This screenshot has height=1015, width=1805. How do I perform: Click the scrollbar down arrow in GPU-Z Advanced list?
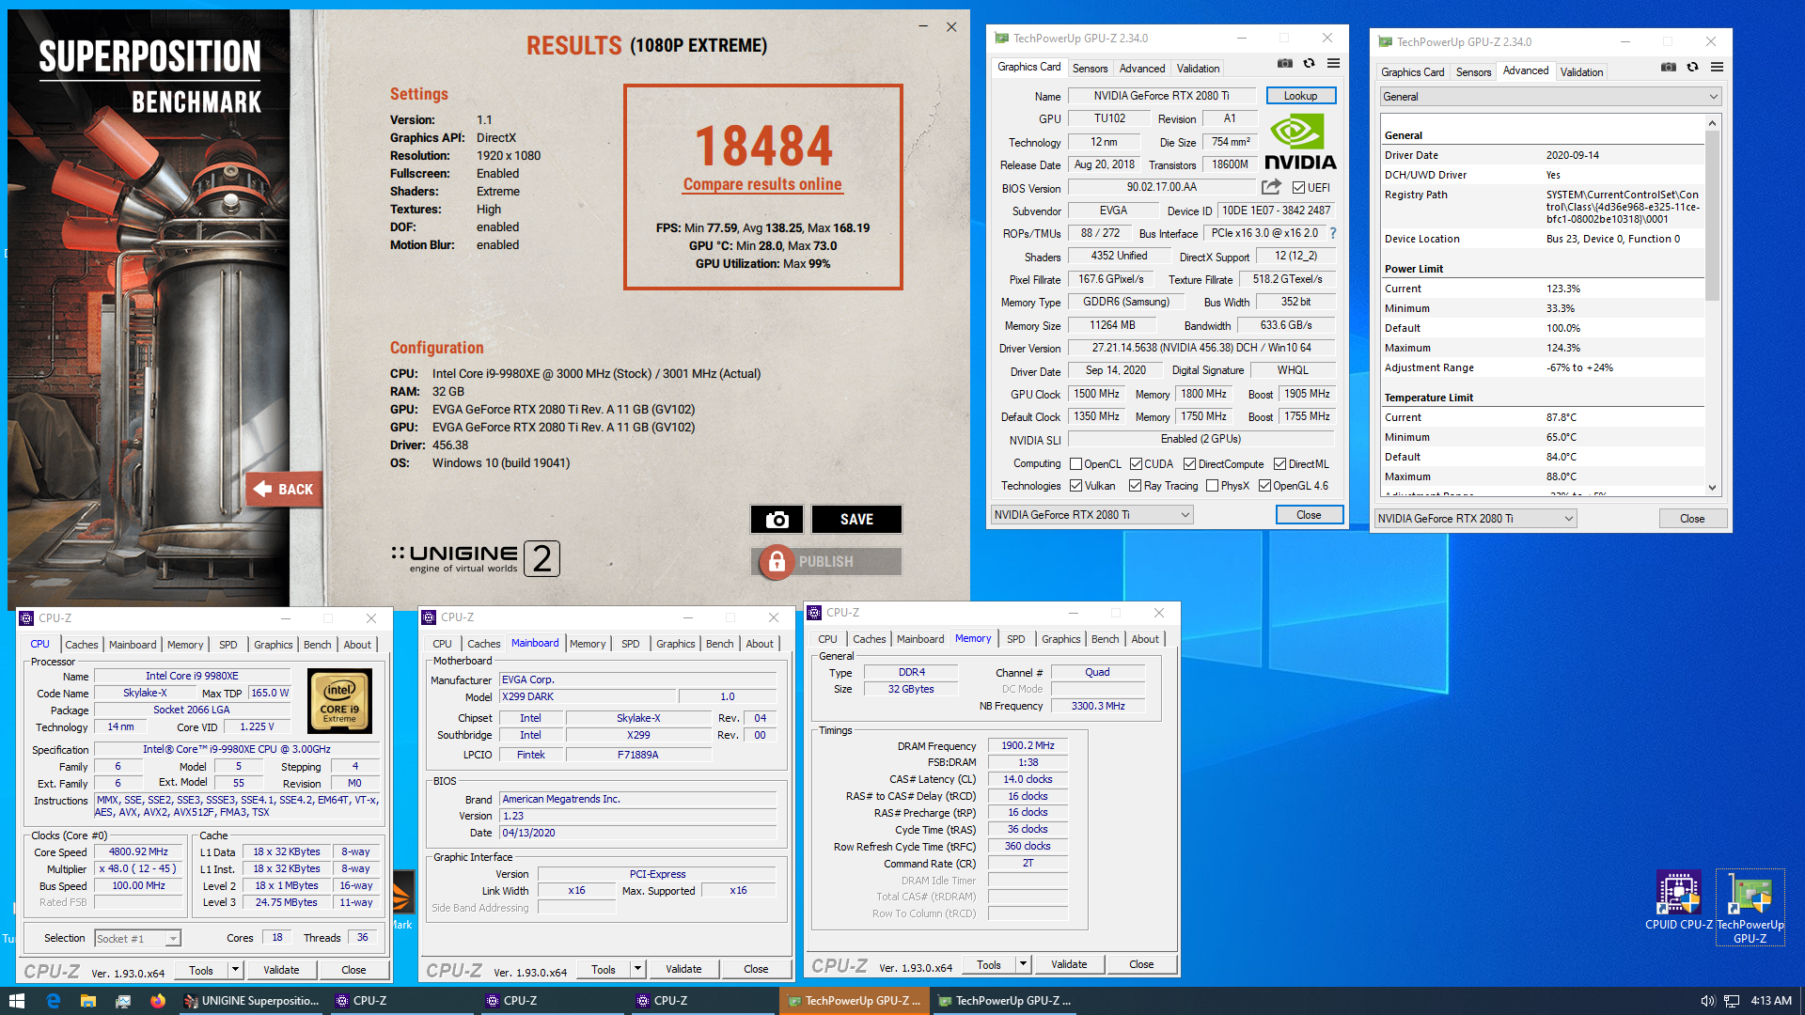click(x=1712, y=488)
